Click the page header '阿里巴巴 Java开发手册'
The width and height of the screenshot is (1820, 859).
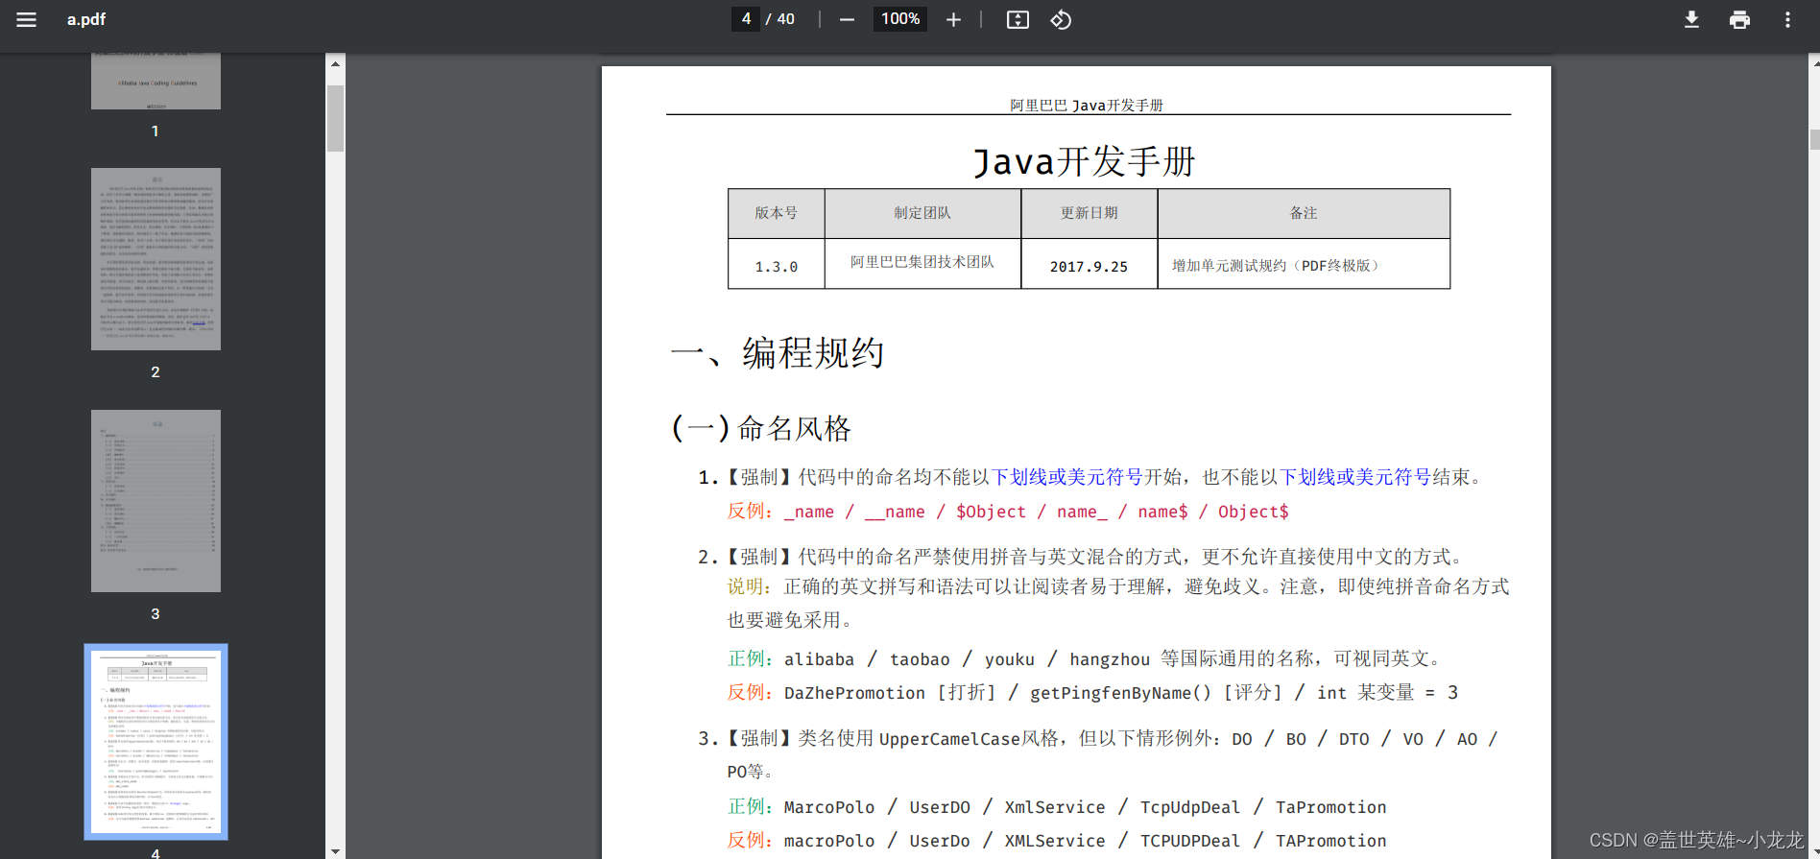tap(1087, 105)
